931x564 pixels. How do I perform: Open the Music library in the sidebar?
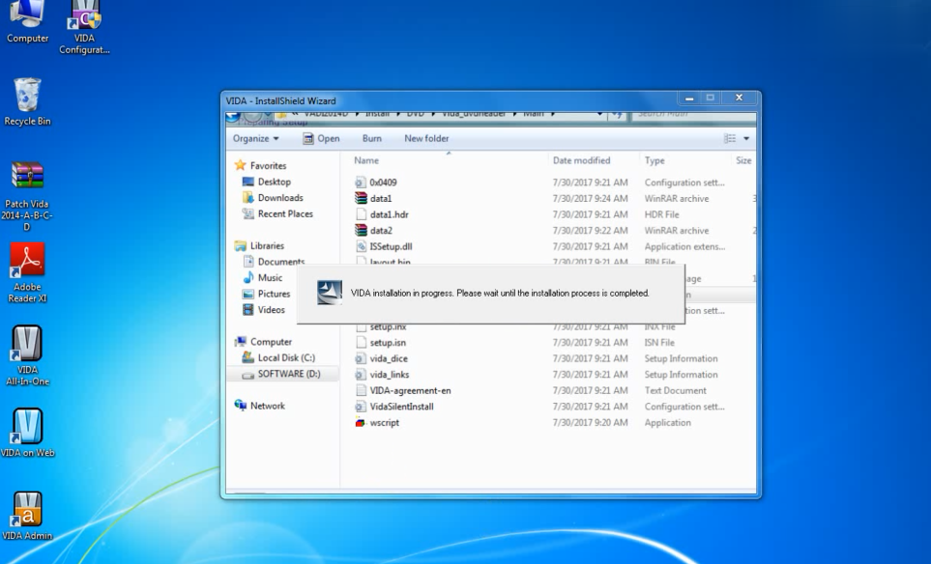(262, 277)
